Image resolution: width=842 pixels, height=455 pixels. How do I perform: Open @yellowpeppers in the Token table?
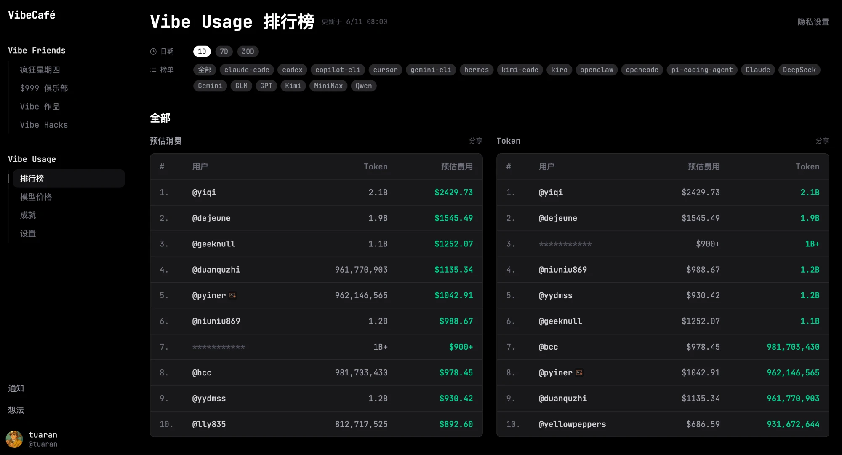tap(573, 424)
